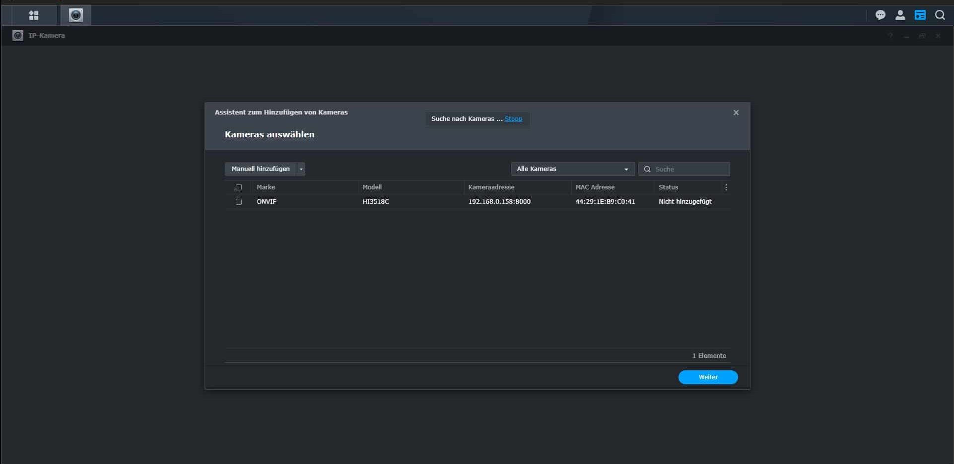Click the search magnifier inside Suche field
This screenshot has width=954, height=464.
point(647,169)
